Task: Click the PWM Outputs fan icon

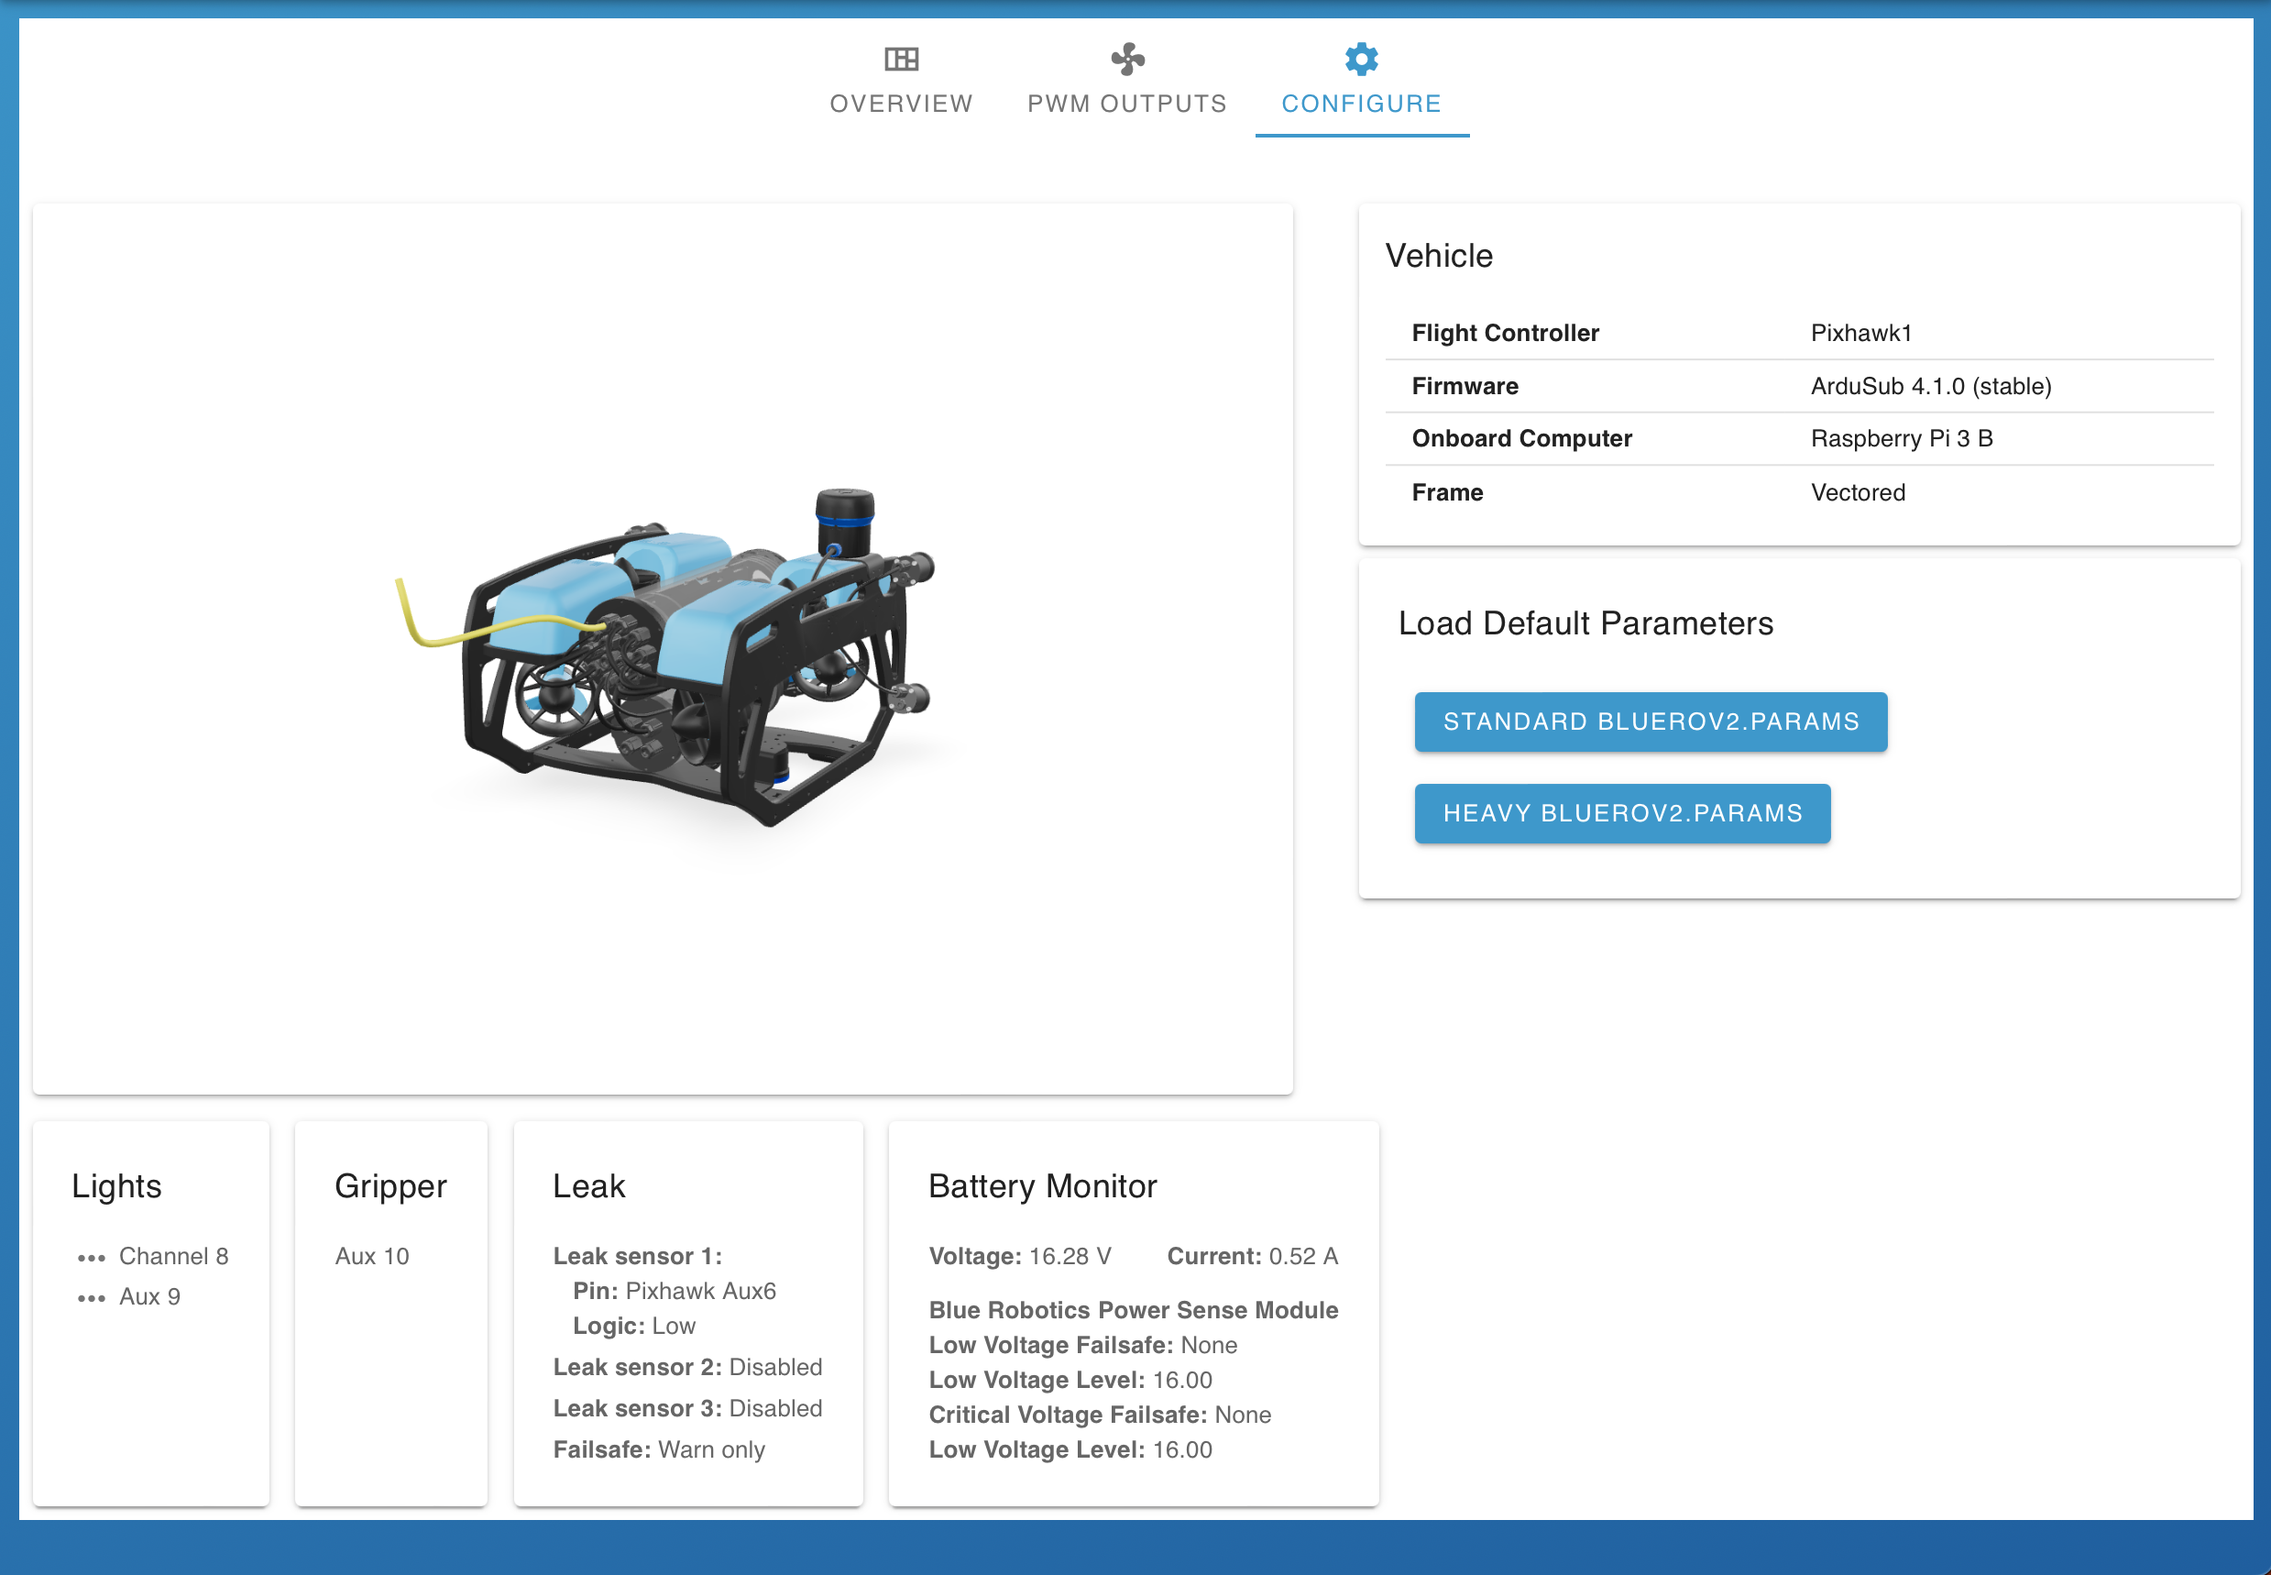Action: [1127, 60]
